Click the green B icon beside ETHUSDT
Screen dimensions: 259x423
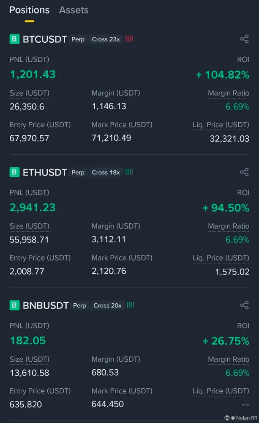tap(15, 172)
